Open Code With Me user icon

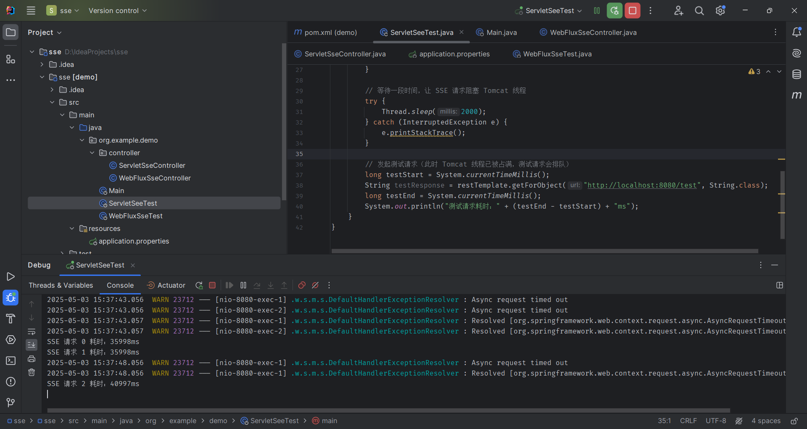coord(678,11)
